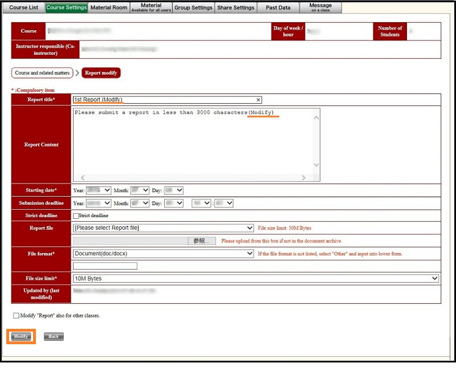Viewport: 456px width, 371px height.
Task: Follow Course and related matters breadcrumb
Action: coord(42,73)
